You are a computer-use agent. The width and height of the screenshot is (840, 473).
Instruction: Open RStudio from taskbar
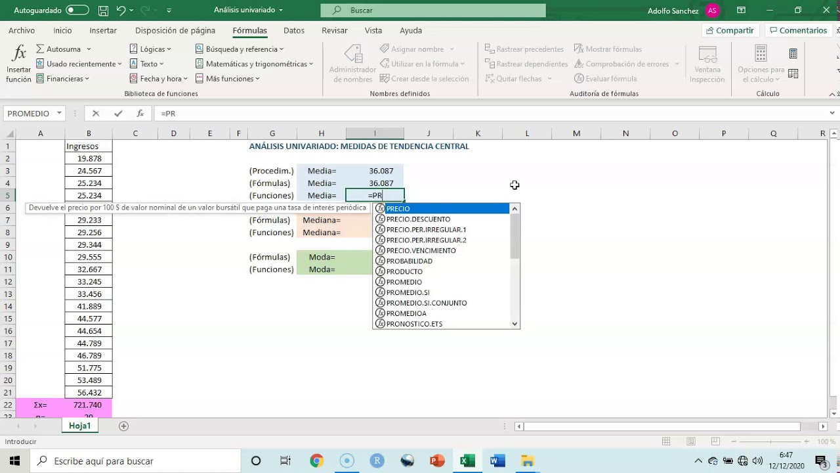coord(377,461)
